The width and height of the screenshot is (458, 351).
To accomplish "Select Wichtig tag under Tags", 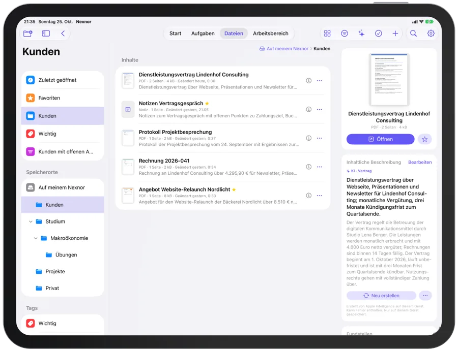I will (63, 323).
